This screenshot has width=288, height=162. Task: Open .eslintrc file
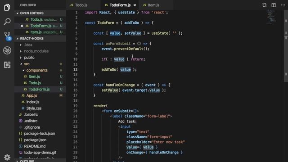[40, 121]
